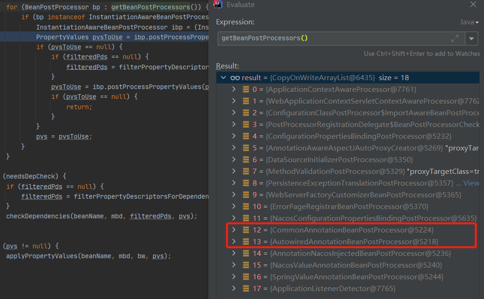Click 'return;' statement in code editor
The width and height of the screenshot is (484, 299).
tap(79, 107)
